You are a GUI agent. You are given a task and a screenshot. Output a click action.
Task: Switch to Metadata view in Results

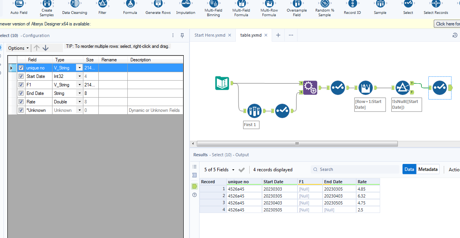(428, 169)
